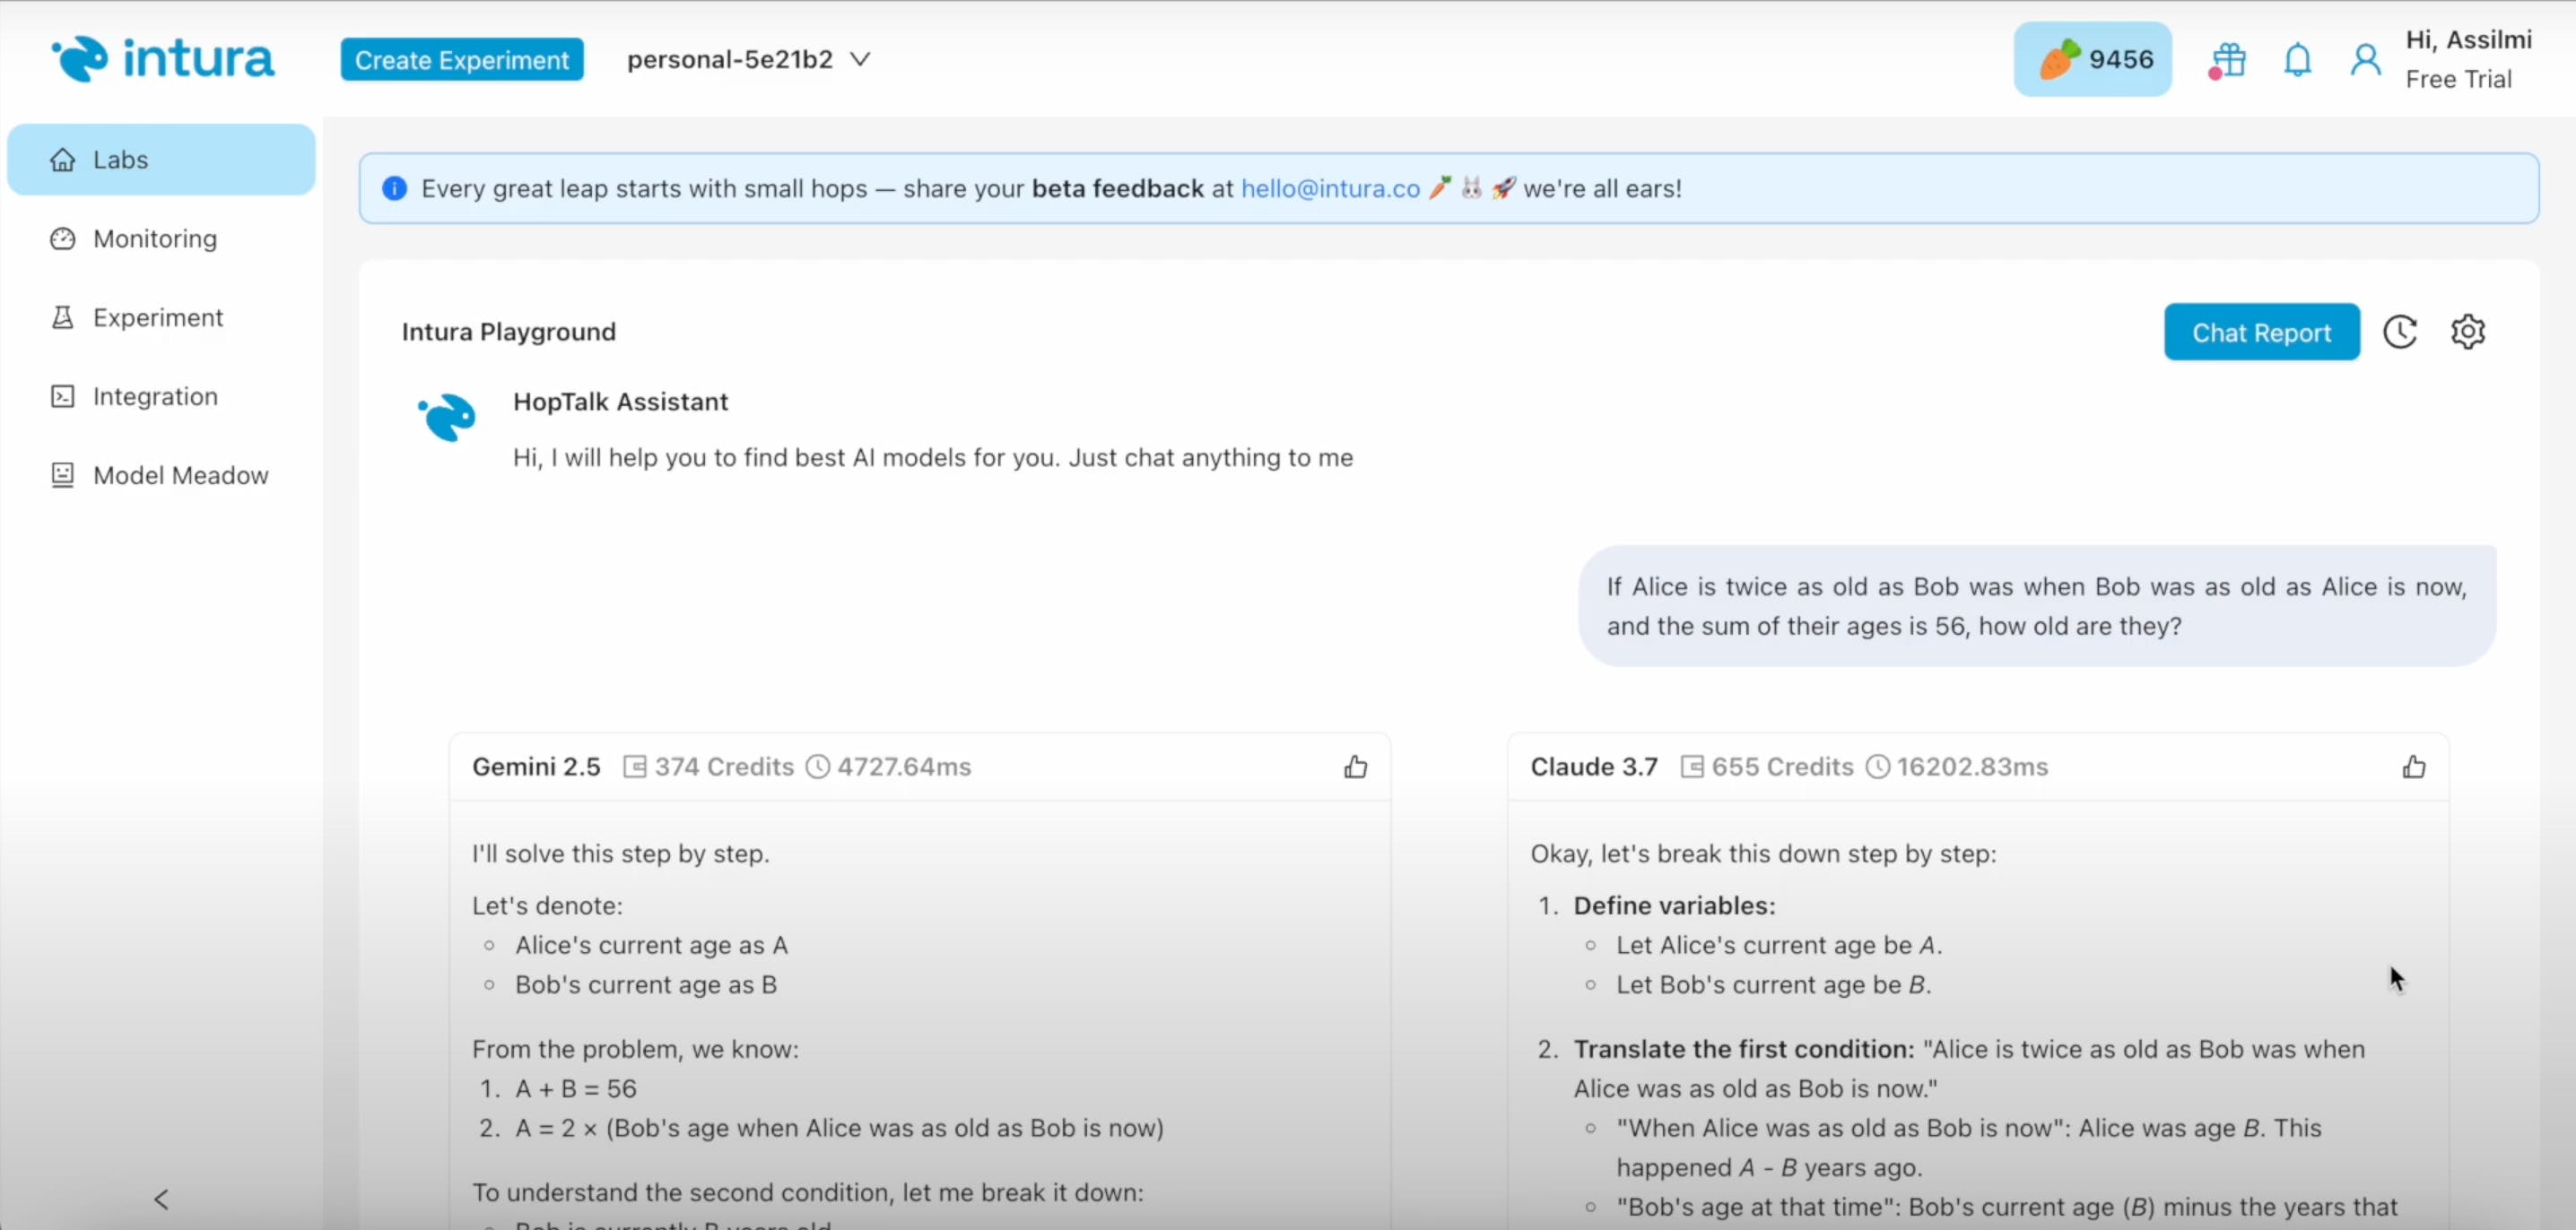Click the user question message bubble
The image size is (2576, 1230).
pos(2037,607)
